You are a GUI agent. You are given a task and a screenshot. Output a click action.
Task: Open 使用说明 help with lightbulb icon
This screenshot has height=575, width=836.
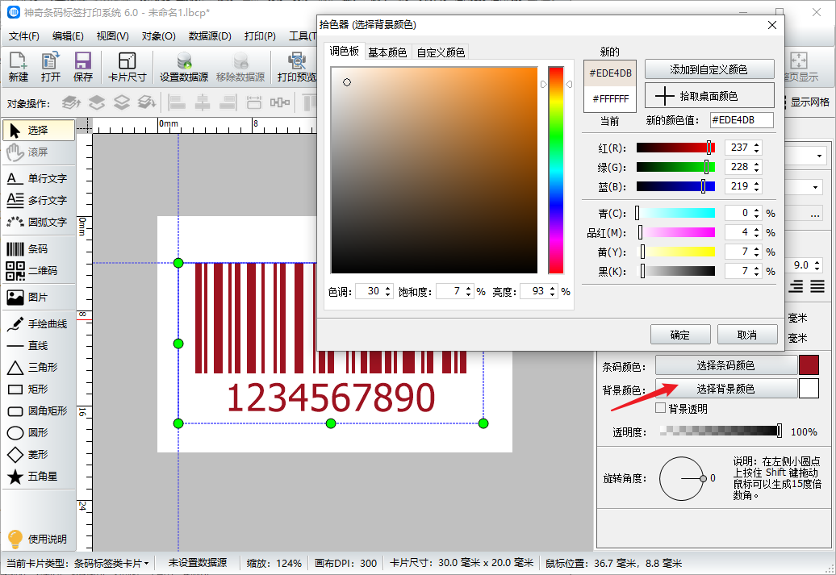click(x=37, y=539)
